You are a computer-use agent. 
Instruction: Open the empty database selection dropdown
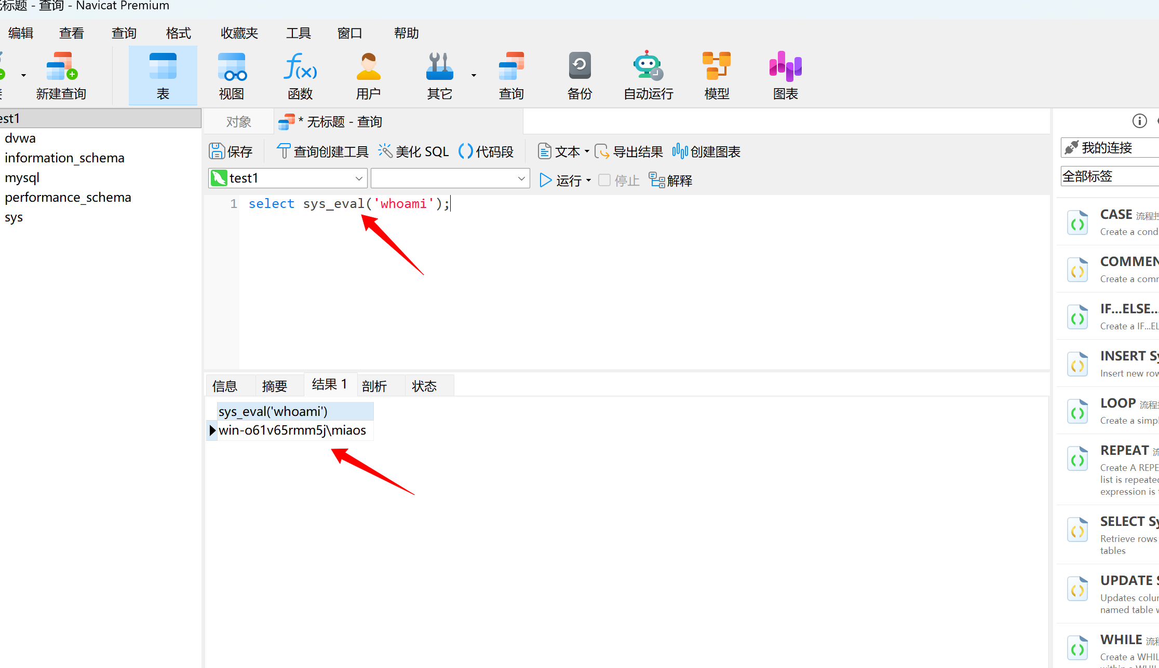pyautogui.click(x=521, y=178)
